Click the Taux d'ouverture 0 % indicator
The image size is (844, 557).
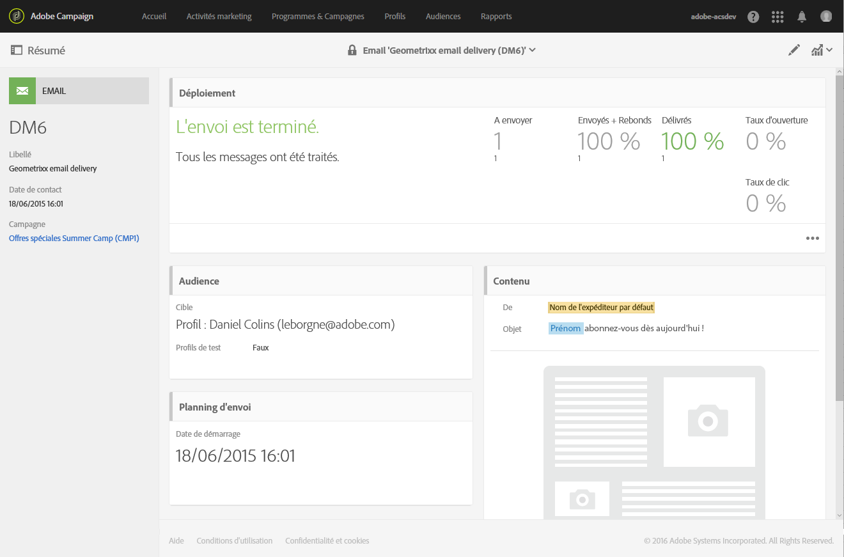[766, 141]
